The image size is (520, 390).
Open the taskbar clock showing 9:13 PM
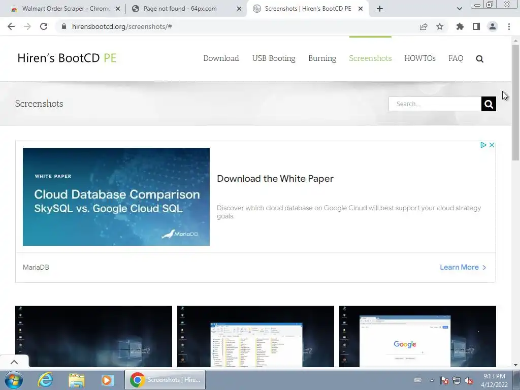click(494, 380)
